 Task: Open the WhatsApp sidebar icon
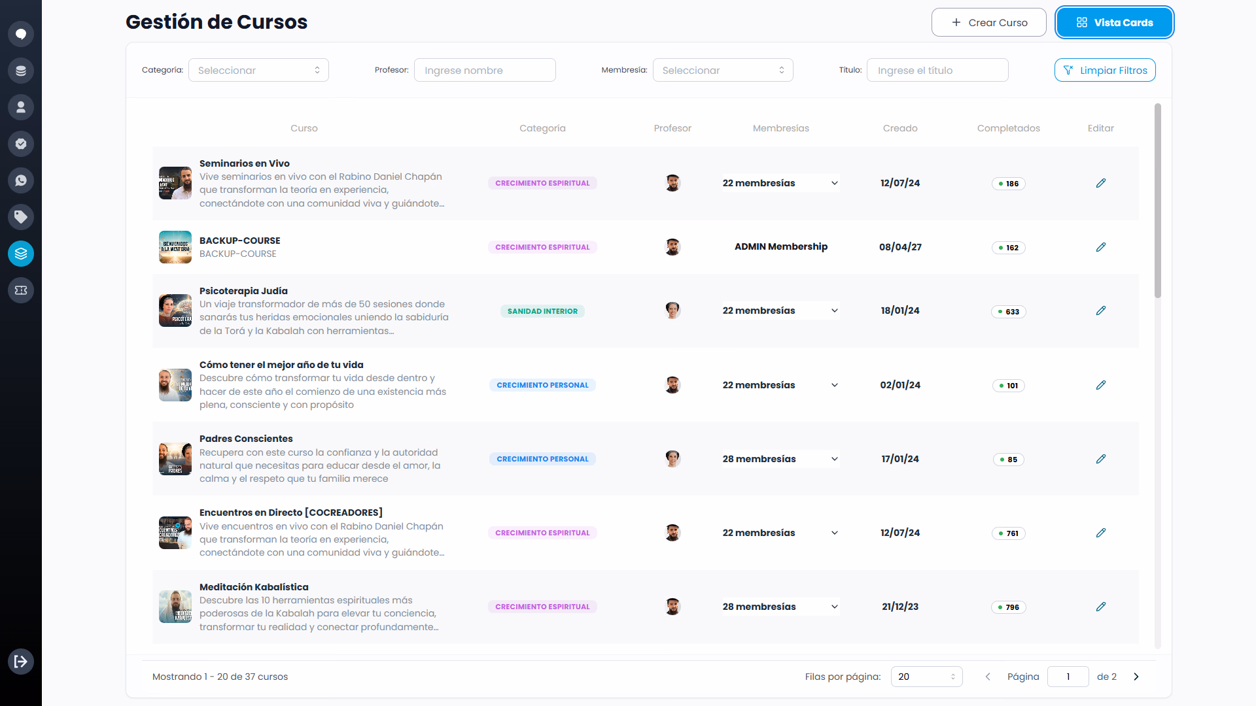click(x=21, y=180)
